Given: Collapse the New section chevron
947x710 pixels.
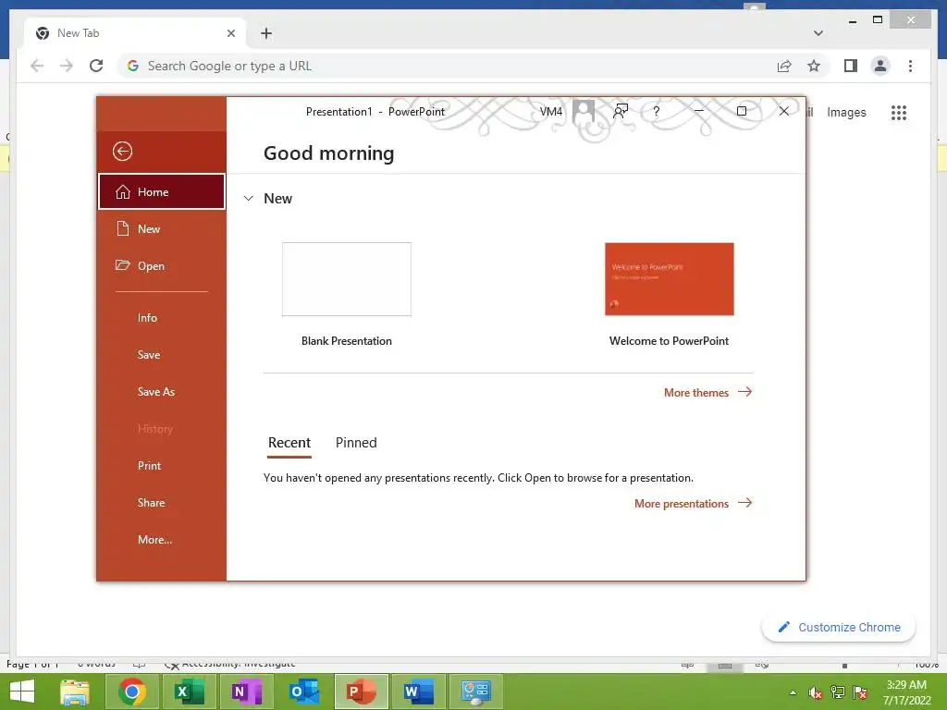Looking at the screenshot, I should pos(248,198).
